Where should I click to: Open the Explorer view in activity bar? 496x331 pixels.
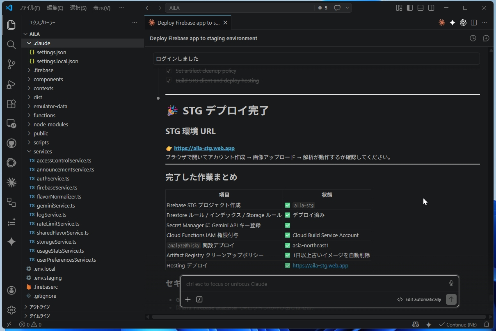tap(11, 25)
